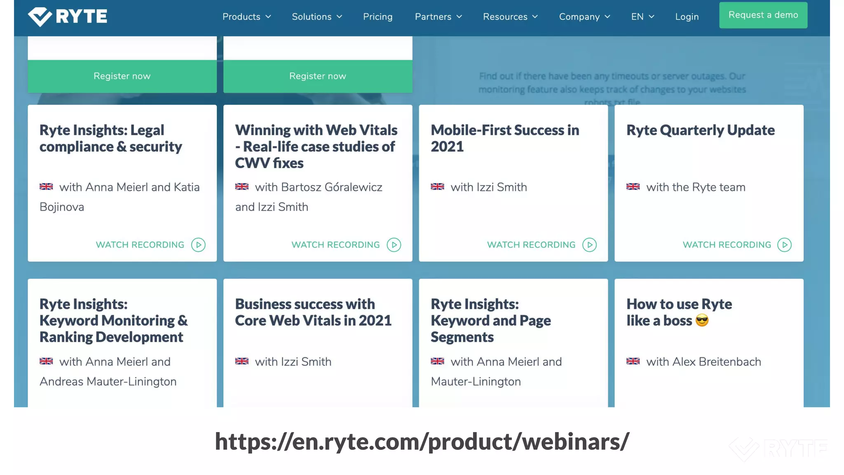The image size is (844, 475).
Task: Click play icon on Ryte Quarterly Update card
Action: coord(785,245)
